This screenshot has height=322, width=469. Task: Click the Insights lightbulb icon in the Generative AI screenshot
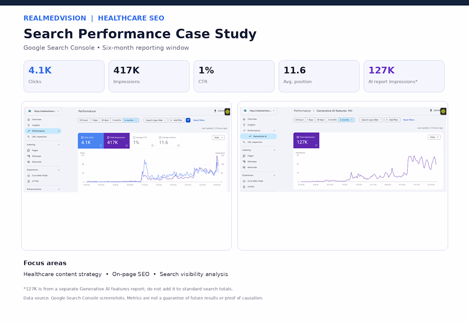pyautogui.click(x=244, y=125)
